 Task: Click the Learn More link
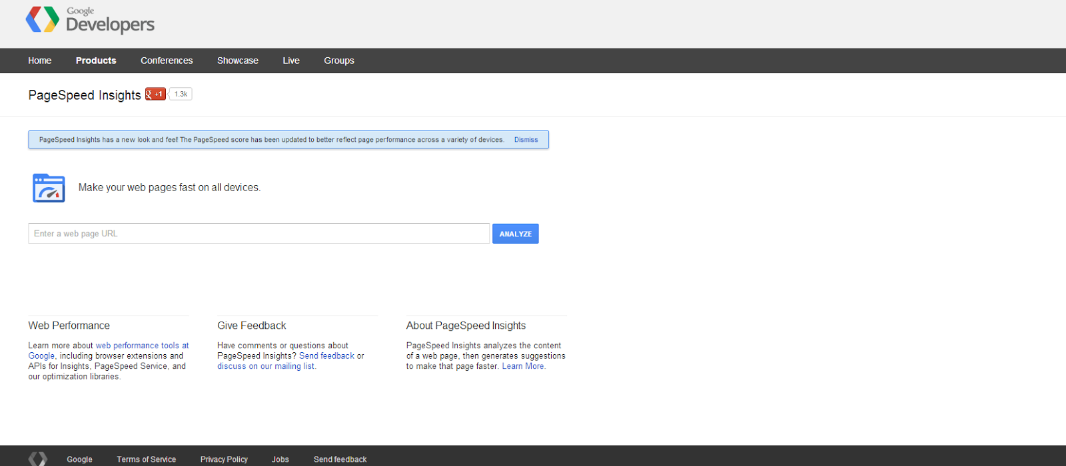tap(523, 366)
